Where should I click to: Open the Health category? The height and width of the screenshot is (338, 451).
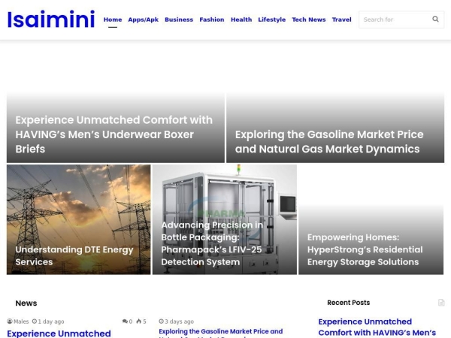pos(241,20)
